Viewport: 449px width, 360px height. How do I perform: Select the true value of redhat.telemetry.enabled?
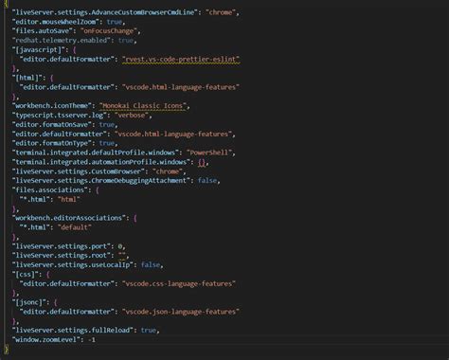pos(126,41)
